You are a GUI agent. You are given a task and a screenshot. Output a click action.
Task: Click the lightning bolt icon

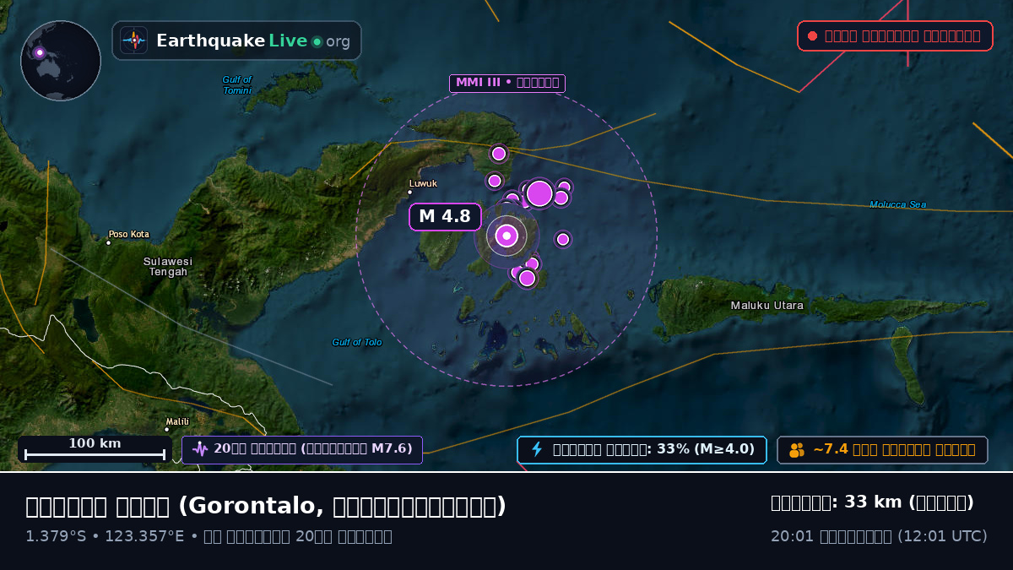tap(536, 449)
